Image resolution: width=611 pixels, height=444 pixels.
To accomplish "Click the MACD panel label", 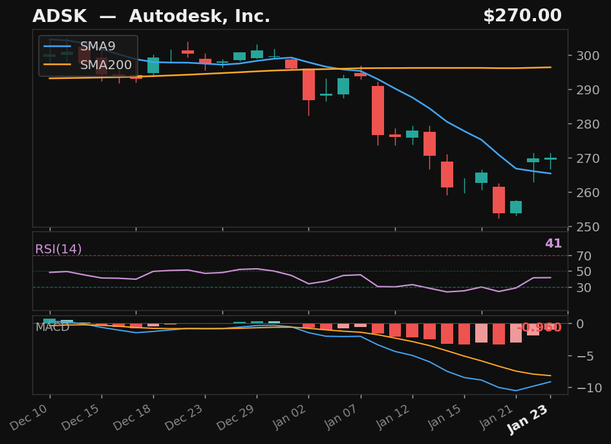I will tap(52, 327).
